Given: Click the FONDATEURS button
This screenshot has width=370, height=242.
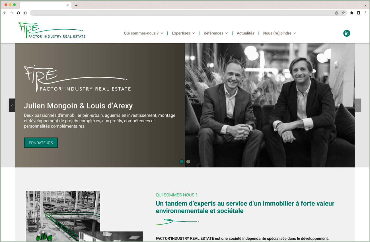Looking at the screenshot, I should point(41,143).
